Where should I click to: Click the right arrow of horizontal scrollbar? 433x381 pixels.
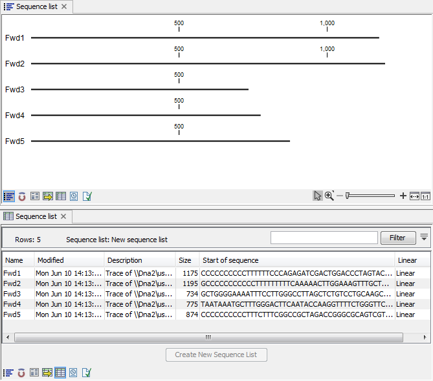[425, 338]
